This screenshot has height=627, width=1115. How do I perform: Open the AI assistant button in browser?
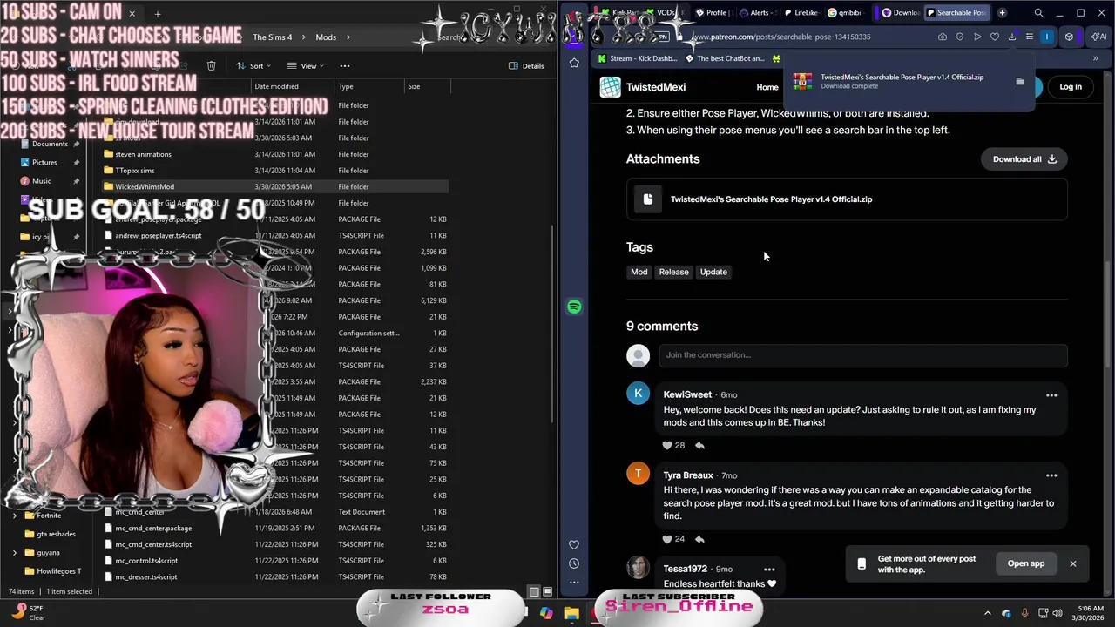[1098, 37]
